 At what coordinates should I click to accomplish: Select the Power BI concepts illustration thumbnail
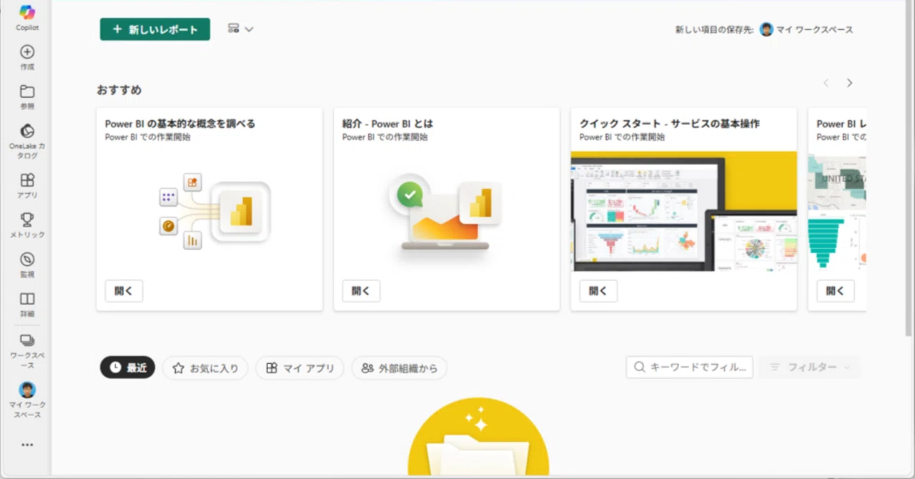pyautogui.click(x=214, y=212)
